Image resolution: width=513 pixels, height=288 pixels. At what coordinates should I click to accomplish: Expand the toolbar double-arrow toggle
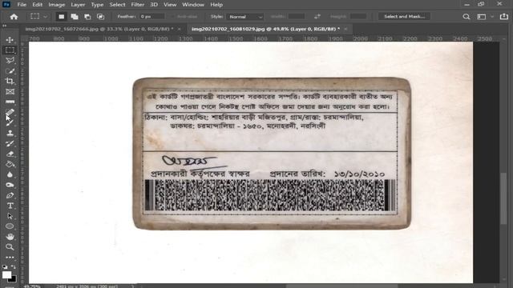(4, 25)
